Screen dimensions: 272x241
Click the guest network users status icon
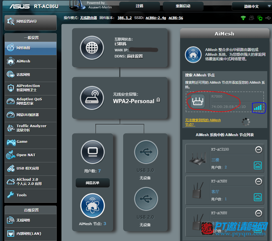pos(252,18)
